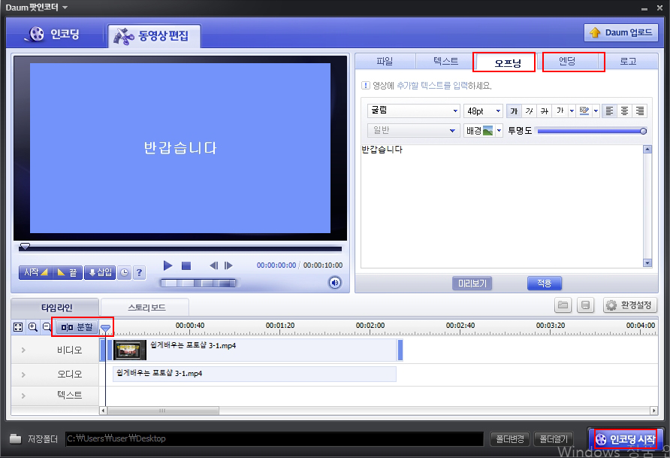Select the 엔딩 tab
670x458 pixels.
point(567,61)
